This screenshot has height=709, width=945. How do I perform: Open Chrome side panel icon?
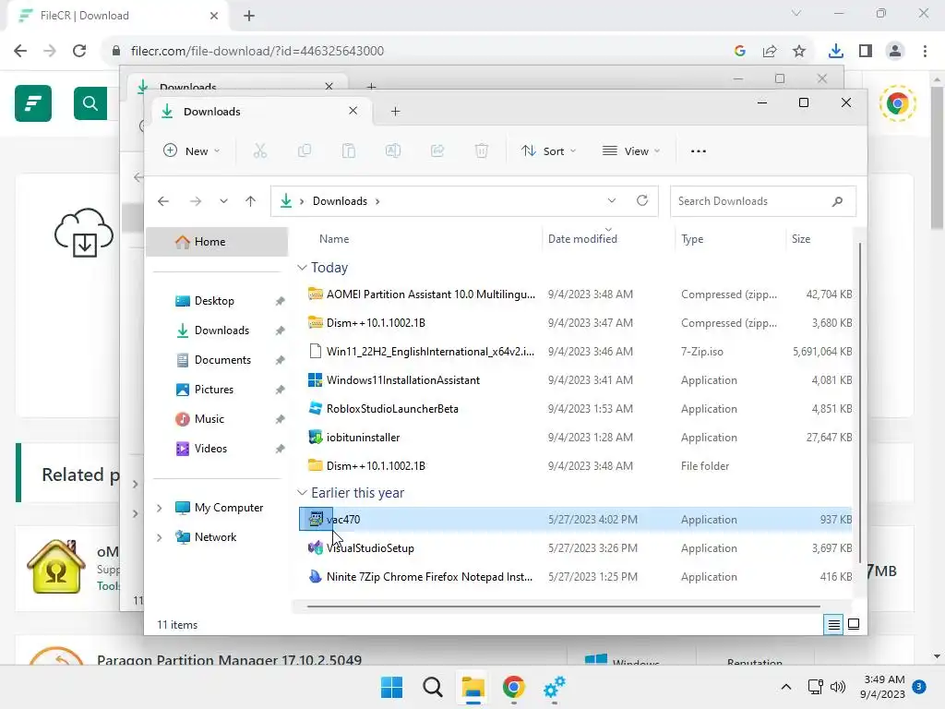coord(866,51)
